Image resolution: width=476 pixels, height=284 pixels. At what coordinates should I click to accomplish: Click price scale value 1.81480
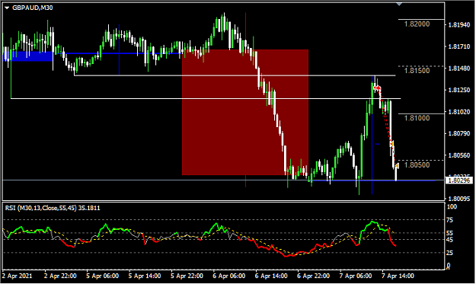point(459,69)
